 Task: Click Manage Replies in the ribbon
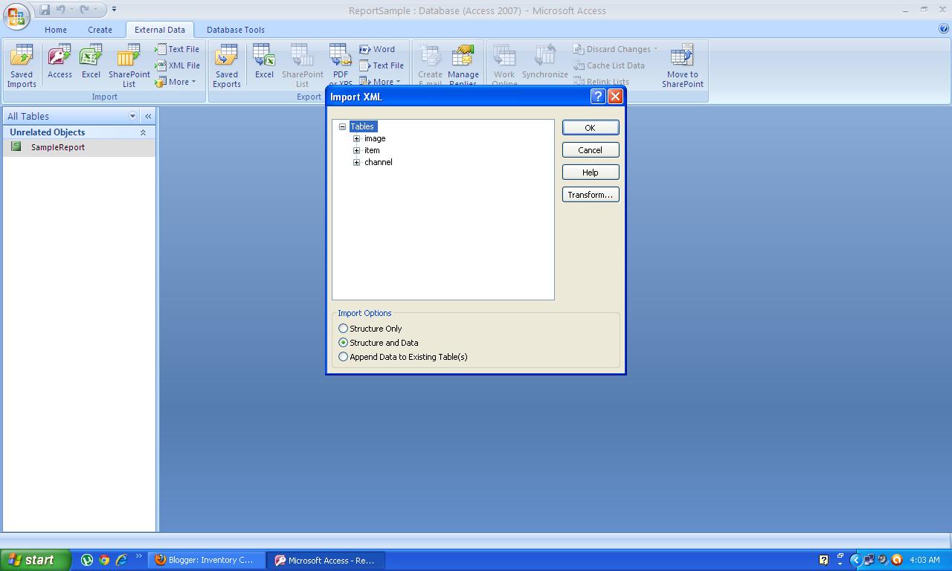click(x=463, y=65)
